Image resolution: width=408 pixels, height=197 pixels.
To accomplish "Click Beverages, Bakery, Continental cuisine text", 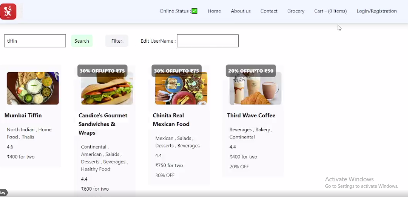I will [x=251, y=133].
